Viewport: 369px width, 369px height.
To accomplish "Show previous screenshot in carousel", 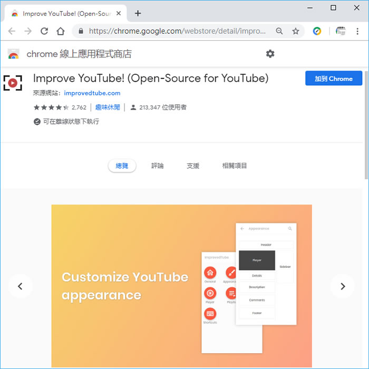I will coord(20,286).
